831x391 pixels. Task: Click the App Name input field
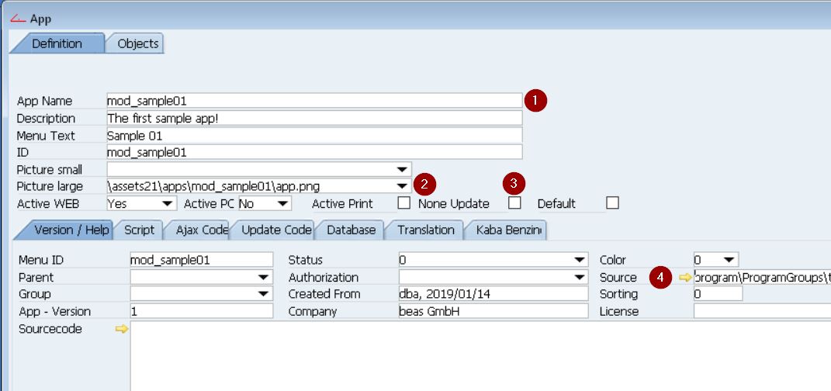click(313, 101)
